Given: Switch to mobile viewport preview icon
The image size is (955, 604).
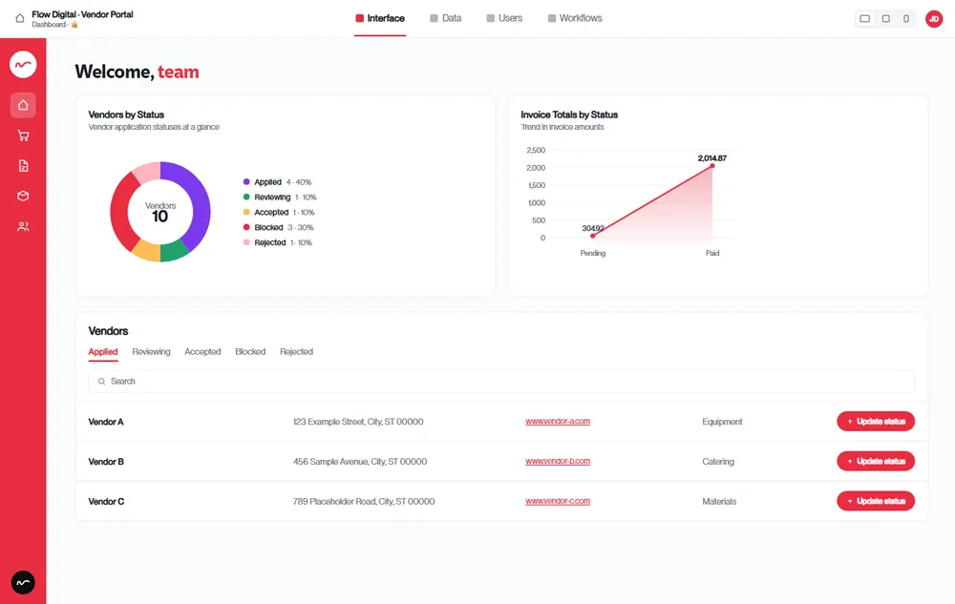Looking at the screenshot, I should point(906,19).
